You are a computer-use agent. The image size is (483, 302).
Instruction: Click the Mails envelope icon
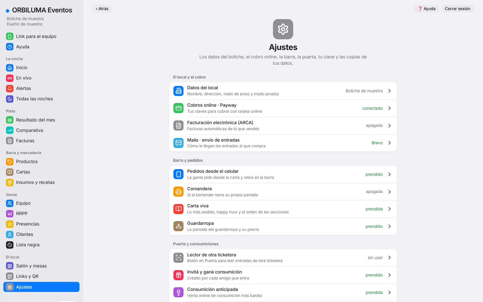point(178,143)
